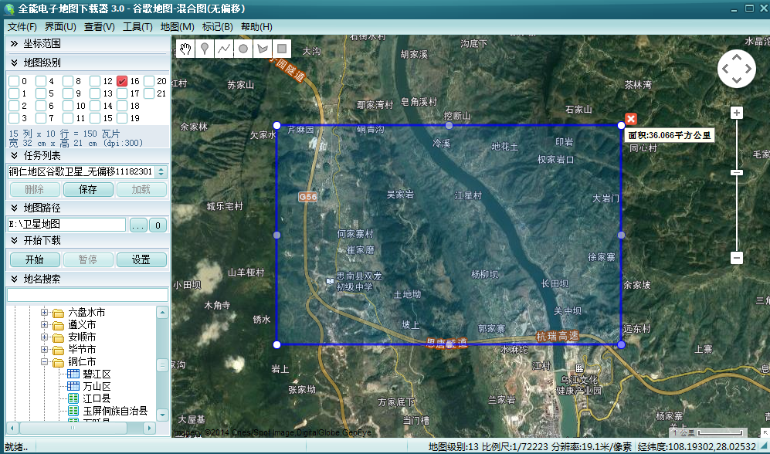Viewport: 770px width, 454px height.
Task: Uncheck map level 16 checkbox
Action: 122,81
